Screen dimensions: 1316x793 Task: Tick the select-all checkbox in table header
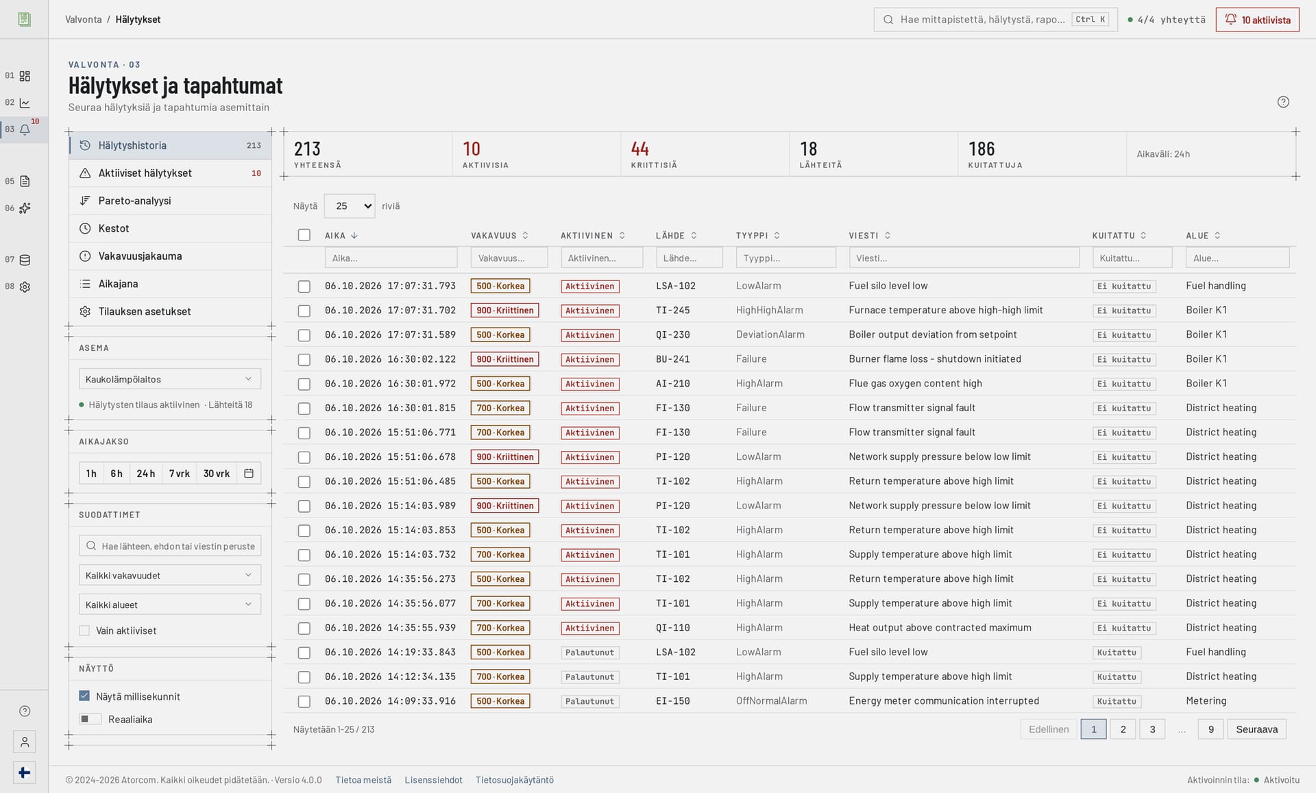[304, 235]
